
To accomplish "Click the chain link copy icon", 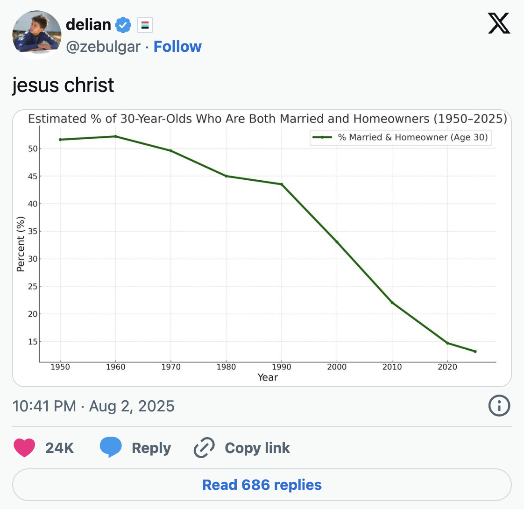I will [204, 447].
